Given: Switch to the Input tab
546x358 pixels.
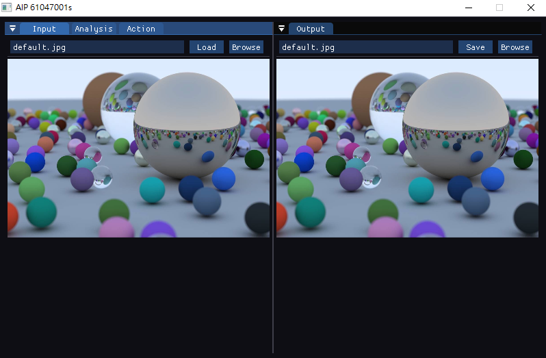Looking at the screenshot, I should pyautogui.click(x=44, y=29).
